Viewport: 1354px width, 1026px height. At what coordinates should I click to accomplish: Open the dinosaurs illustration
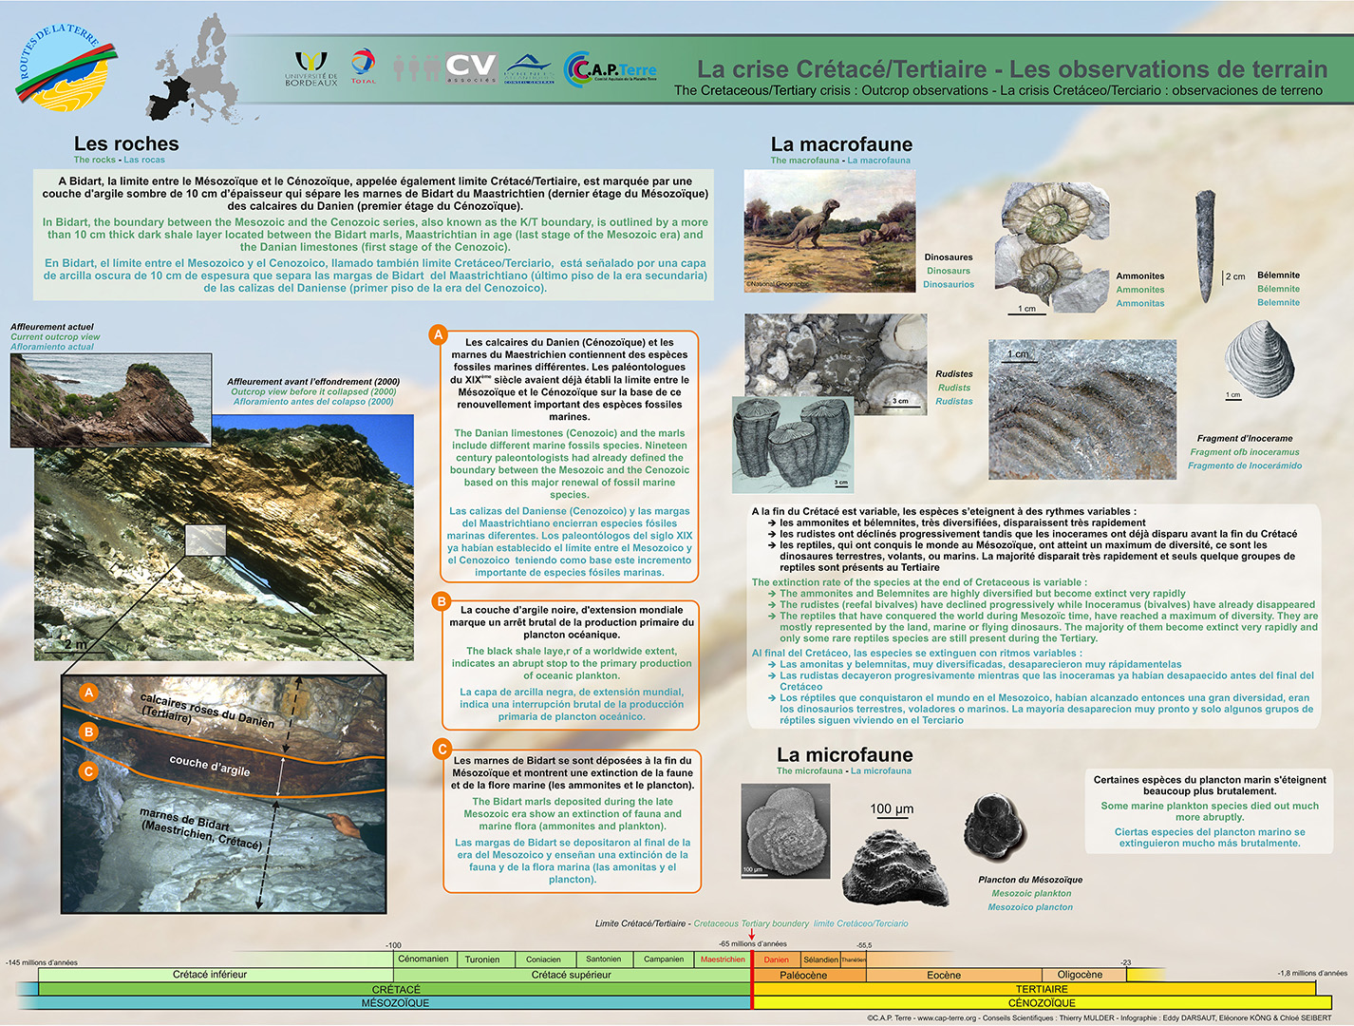click(x=830, y=231)
